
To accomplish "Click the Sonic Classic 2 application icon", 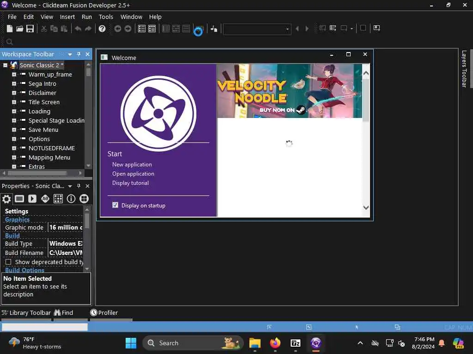I will pos(13,65).
